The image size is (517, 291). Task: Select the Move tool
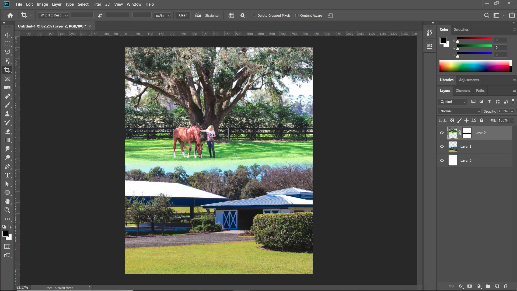tap(8, 35)
